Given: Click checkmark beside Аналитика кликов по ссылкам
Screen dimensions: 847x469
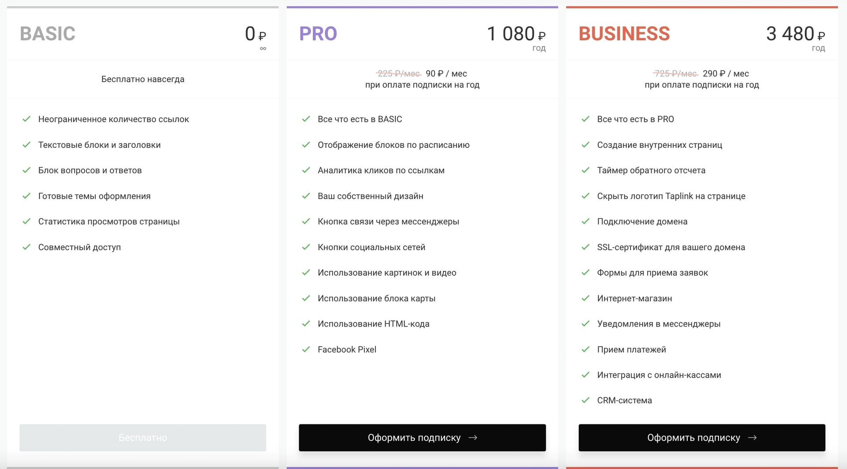Looking at the screenshot, I should [x=306, y=170].
